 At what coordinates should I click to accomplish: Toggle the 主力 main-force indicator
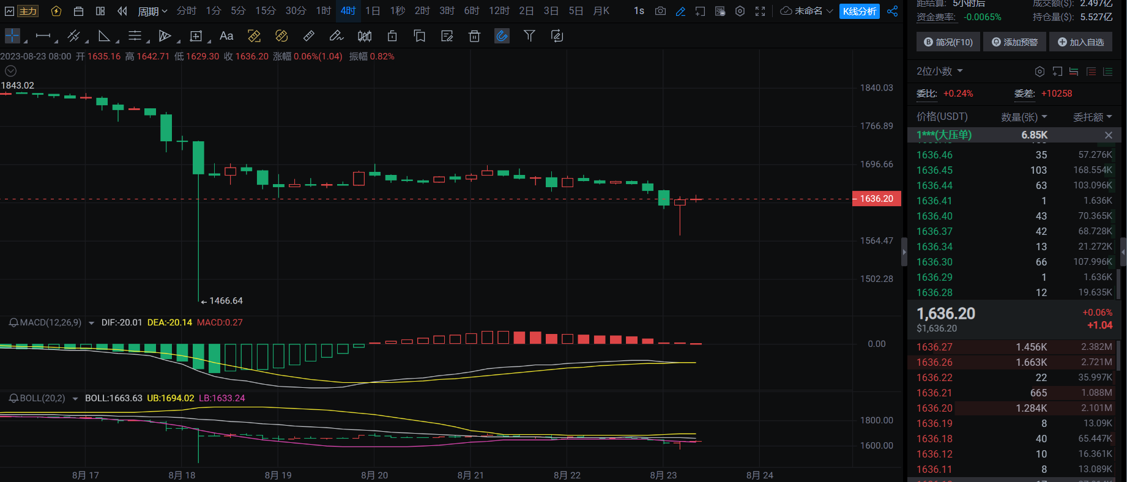(28, 11)
